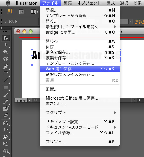144x157 pixels.
Task: Click the scroll right arrow in status bar
Action: tap(134, 100)
